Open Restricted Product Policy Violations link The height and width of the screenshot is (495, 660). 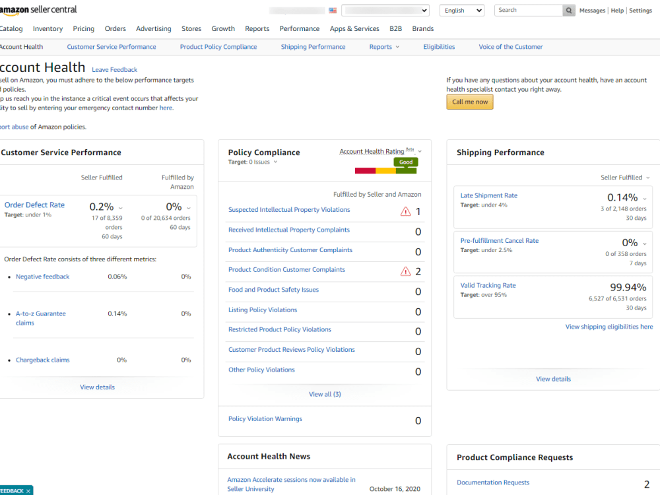coord(279,329)
